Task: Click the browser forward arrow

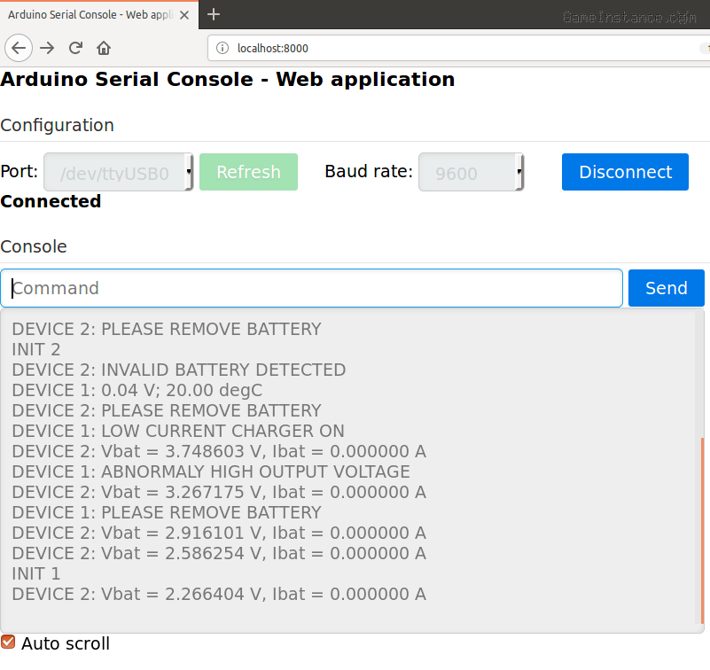Action: 47,48
